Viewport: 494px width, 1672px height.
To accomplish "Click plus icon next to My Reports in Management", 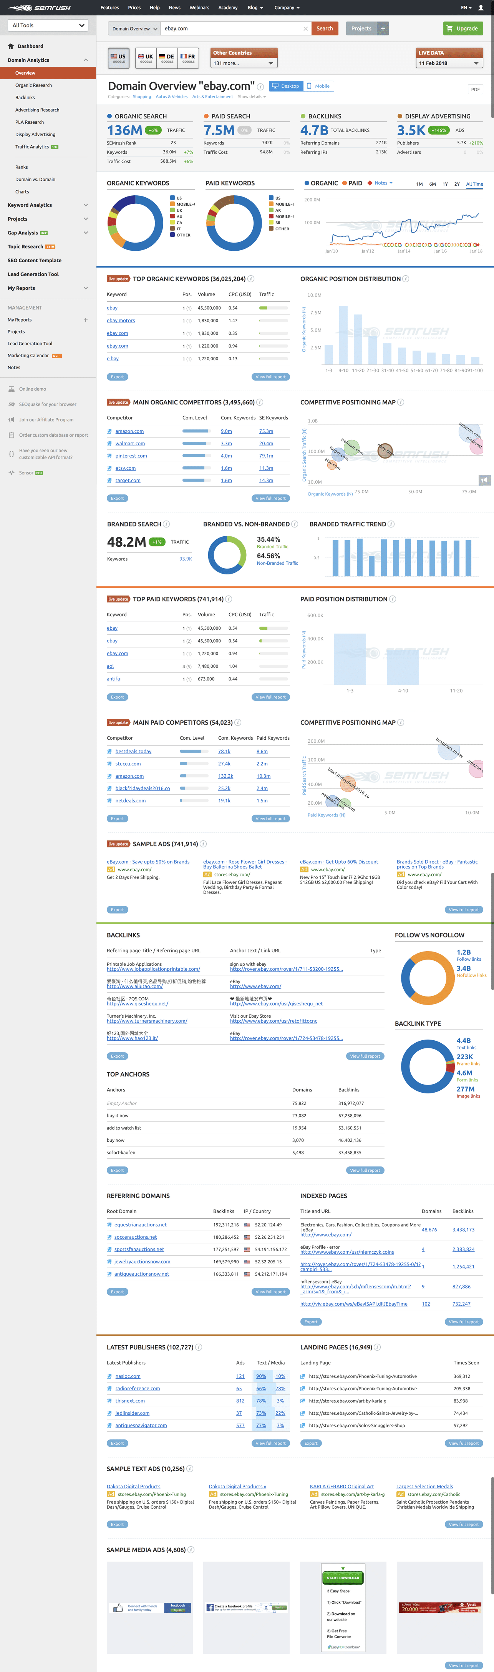I will 86,319.
